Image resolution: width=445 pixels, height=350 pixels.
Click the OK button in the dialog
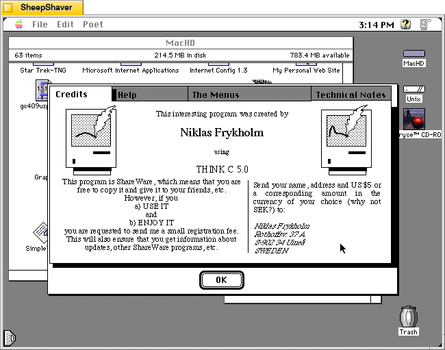pos(221,280)
